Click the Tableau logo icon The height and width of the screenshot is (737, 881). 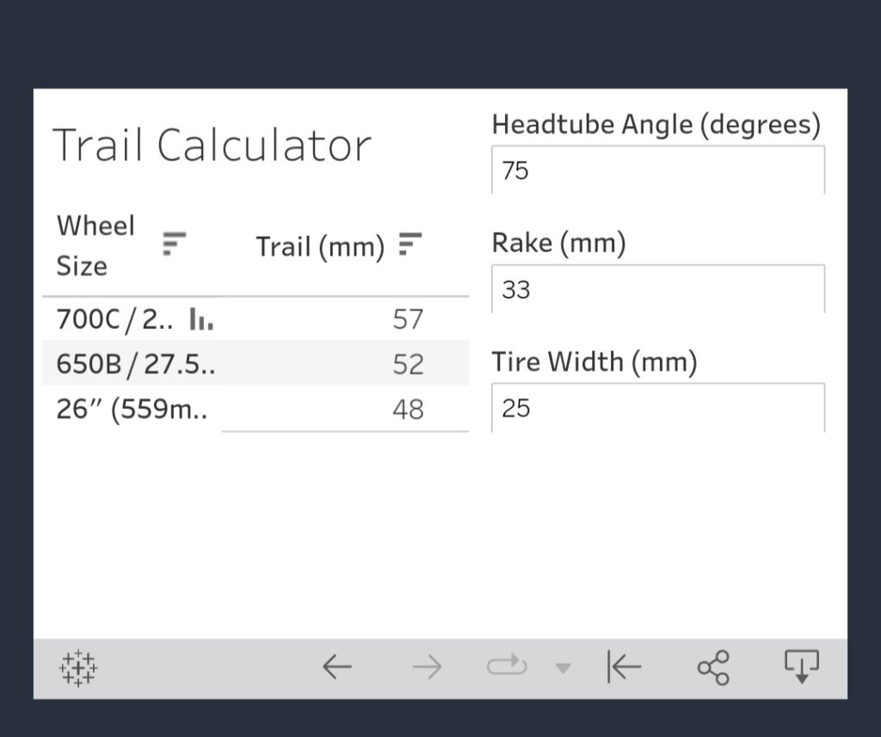78,667
